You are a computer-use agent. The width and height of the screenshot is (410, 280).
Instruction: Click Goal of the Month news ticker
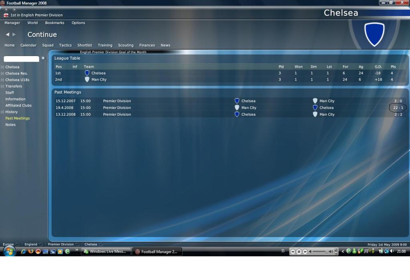(113, 52)
